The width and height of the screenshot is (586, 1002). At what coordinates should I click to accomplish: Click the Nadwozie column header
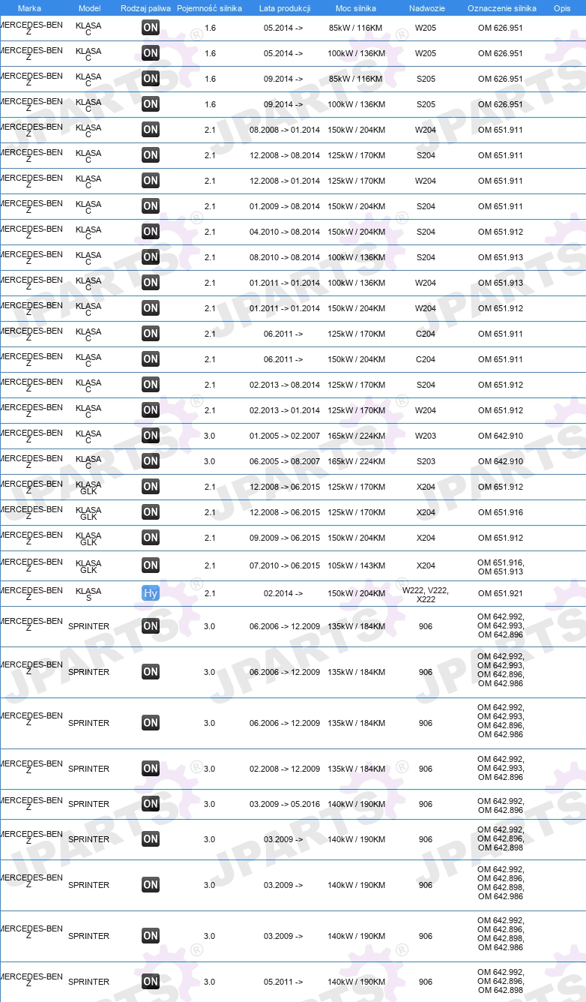coord(426,8)
